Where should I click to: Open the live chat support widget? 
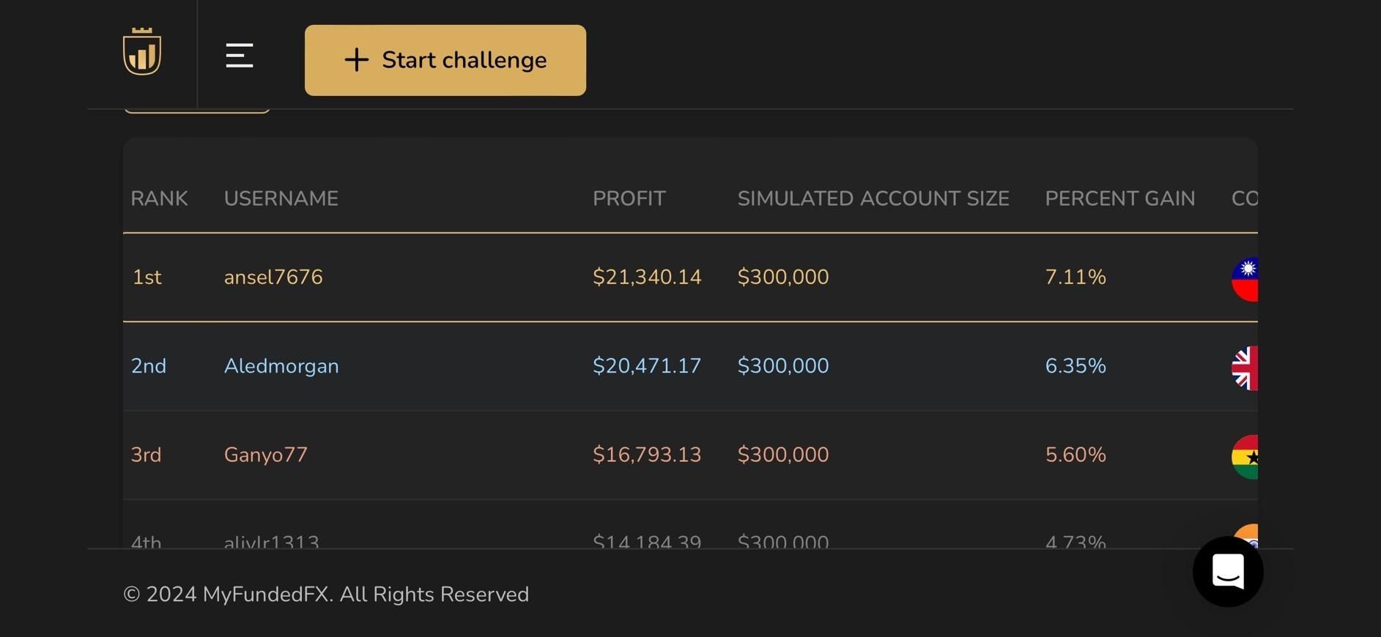point(1228,572)
